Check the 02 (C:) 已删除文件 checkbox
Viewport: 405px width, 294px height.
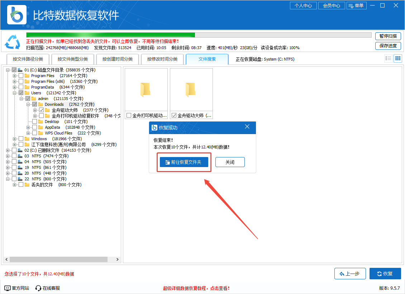click(x=14, y=150)
